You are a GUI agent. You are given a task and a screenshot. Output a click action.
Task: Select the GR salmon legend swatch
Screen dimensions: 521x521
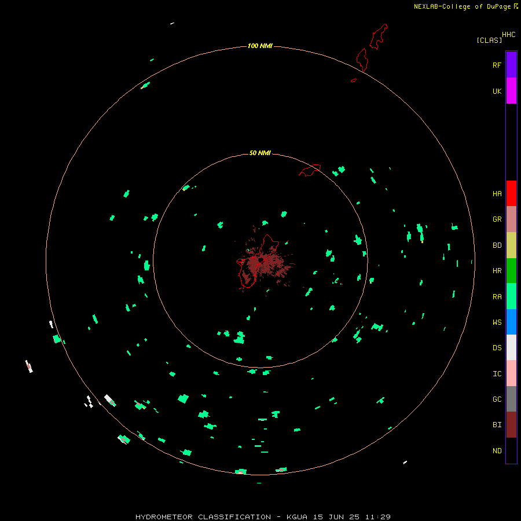pos(511,219)
